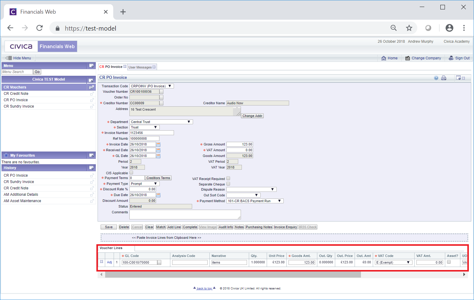Click lookup button next to Order No
The width and height of the screenshot is (474, 300).
pyautogui.click(x=162, y=97)
